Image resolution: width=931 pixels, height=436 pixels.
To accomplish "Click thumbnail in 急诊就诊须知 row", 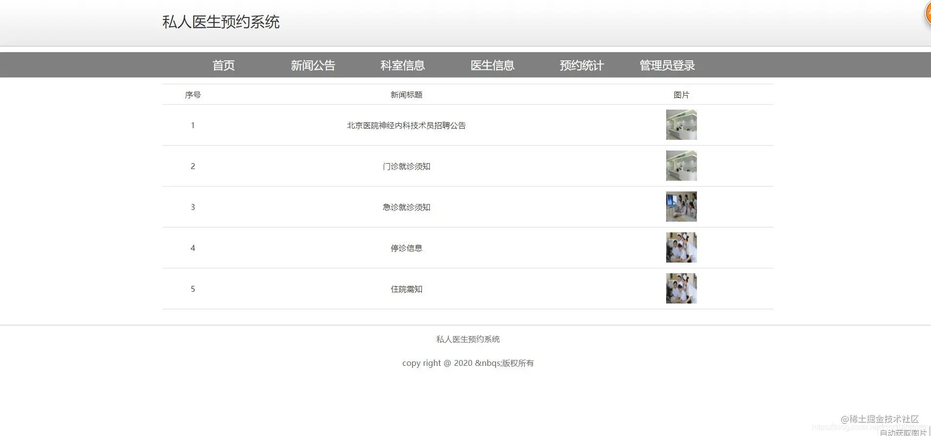I will point(681,207).
